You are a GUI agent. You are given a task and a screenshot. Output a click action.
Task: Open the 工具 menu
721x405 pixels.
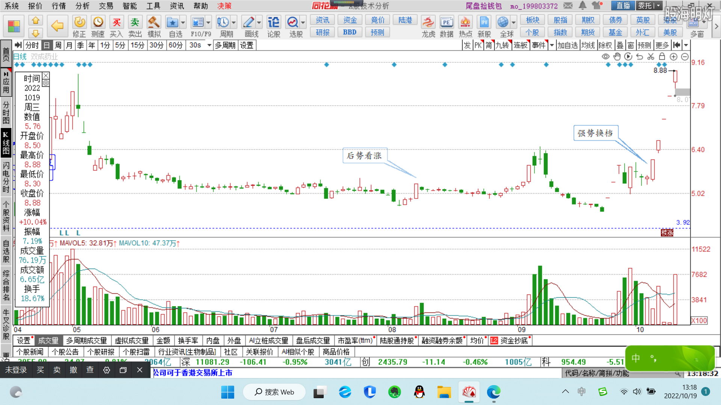click(153, 6)
